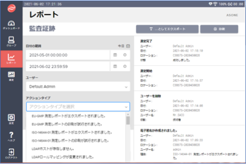Open the Group (グループ) sidebar item
This screenshot has width=246, height=164.
(11, 41)
